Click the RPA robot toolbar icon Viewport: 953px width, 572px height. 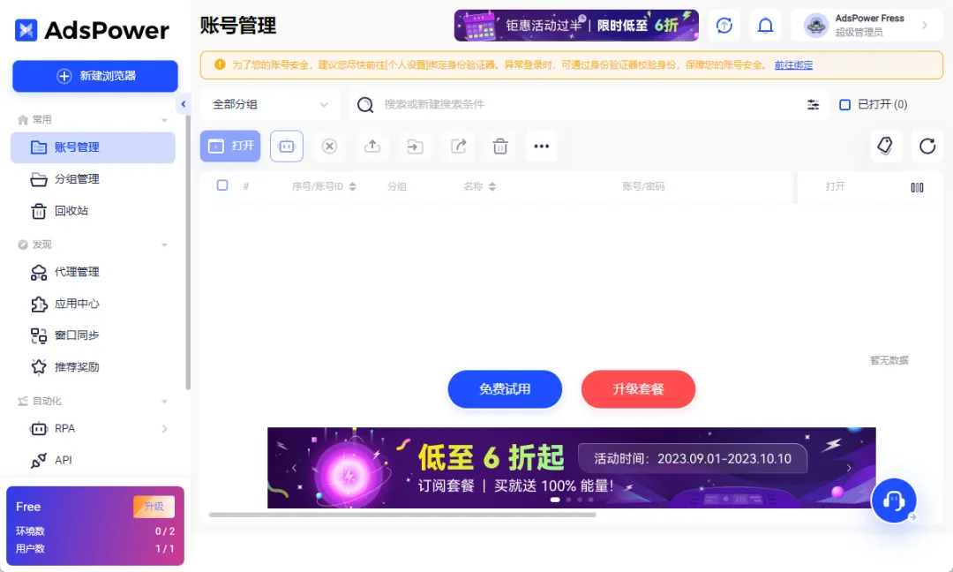coord(286,146)
